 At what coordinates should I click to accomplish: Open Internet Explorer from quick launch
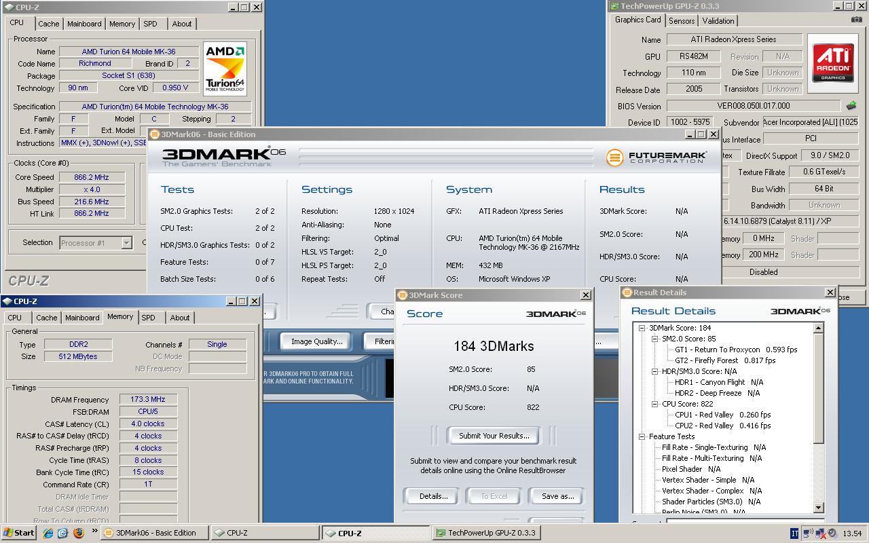pos(48,533)
